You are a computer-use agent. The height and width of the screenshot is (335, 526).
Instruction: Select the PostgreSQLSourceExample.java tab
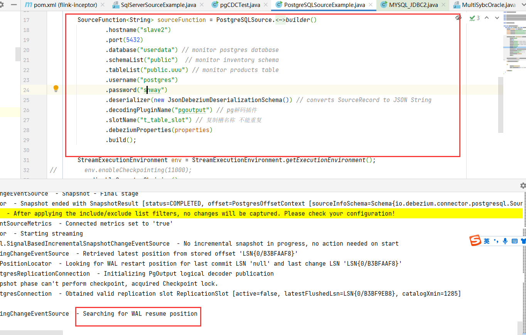click(x=324, y=5)
